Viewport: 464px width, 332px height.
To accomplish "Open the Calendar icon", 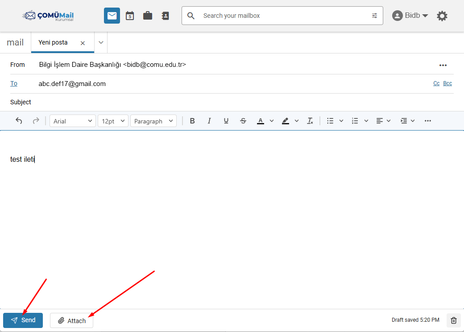I will coord(130,16).
